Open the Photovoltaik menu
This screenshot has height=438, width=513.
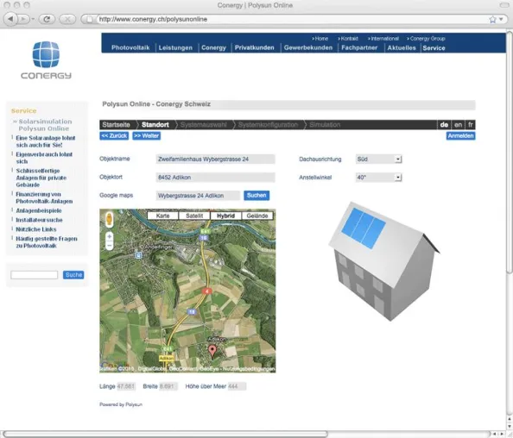point(130,47)
